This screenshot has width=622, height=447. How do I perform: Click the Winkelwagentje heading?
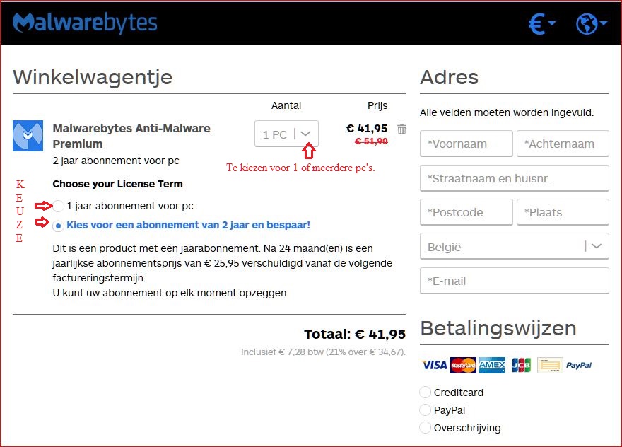point(93,77)
